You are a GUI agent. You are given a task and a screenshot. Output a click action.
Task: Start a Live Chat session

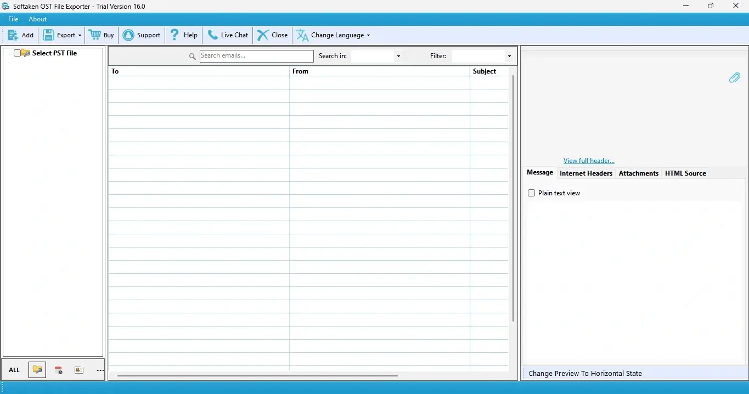pos(228,35)
